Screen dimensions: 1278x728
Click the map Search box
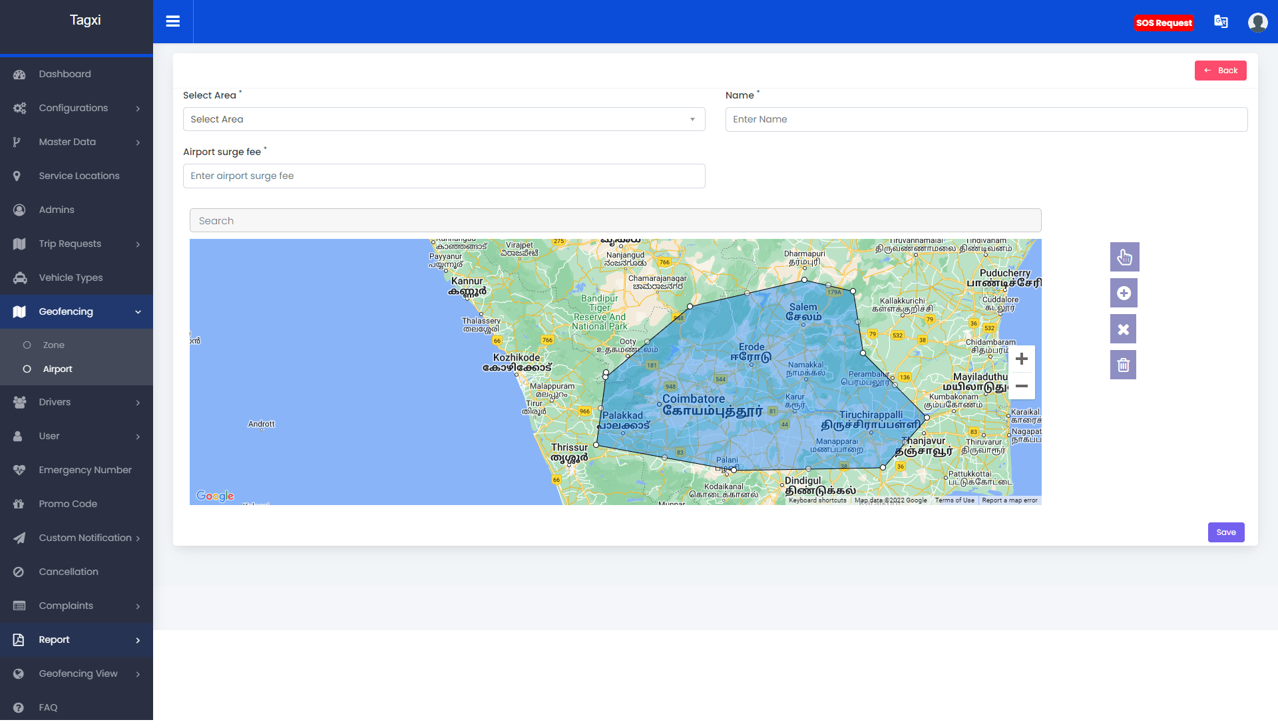(x=615, y=221)
